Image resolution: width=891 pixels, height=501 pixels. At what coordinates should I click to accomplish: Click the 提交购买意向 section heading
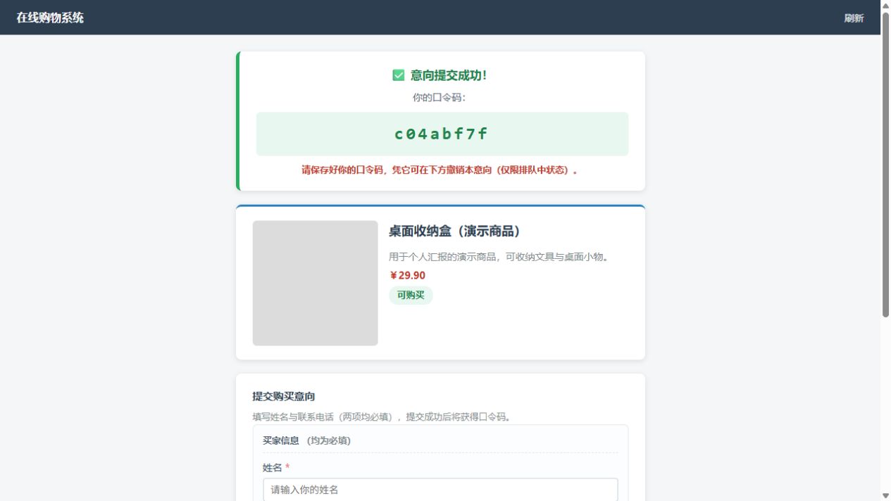[x=284, y=397]
